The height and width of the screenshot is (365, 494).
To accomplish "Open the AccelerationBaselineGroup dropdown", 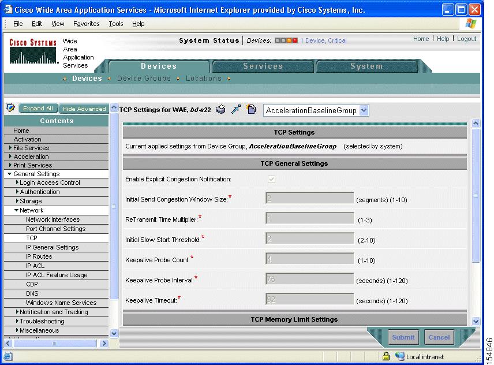I will (x=364, y=110).
